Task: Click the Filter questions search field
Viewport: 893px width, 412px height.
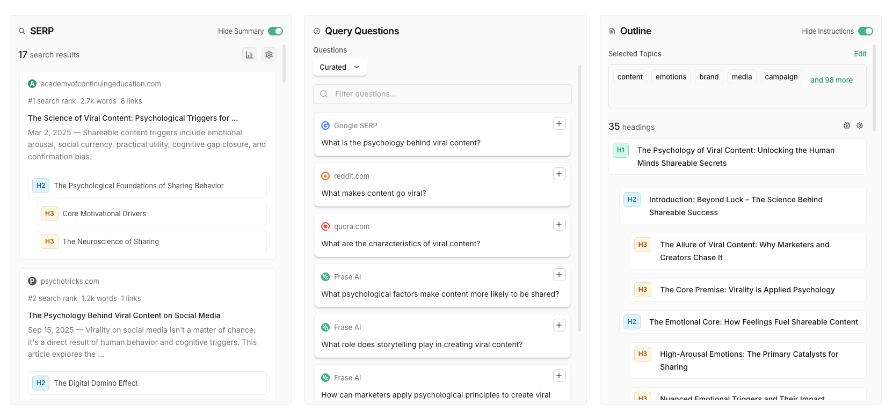Action: (x=442, y=94)
